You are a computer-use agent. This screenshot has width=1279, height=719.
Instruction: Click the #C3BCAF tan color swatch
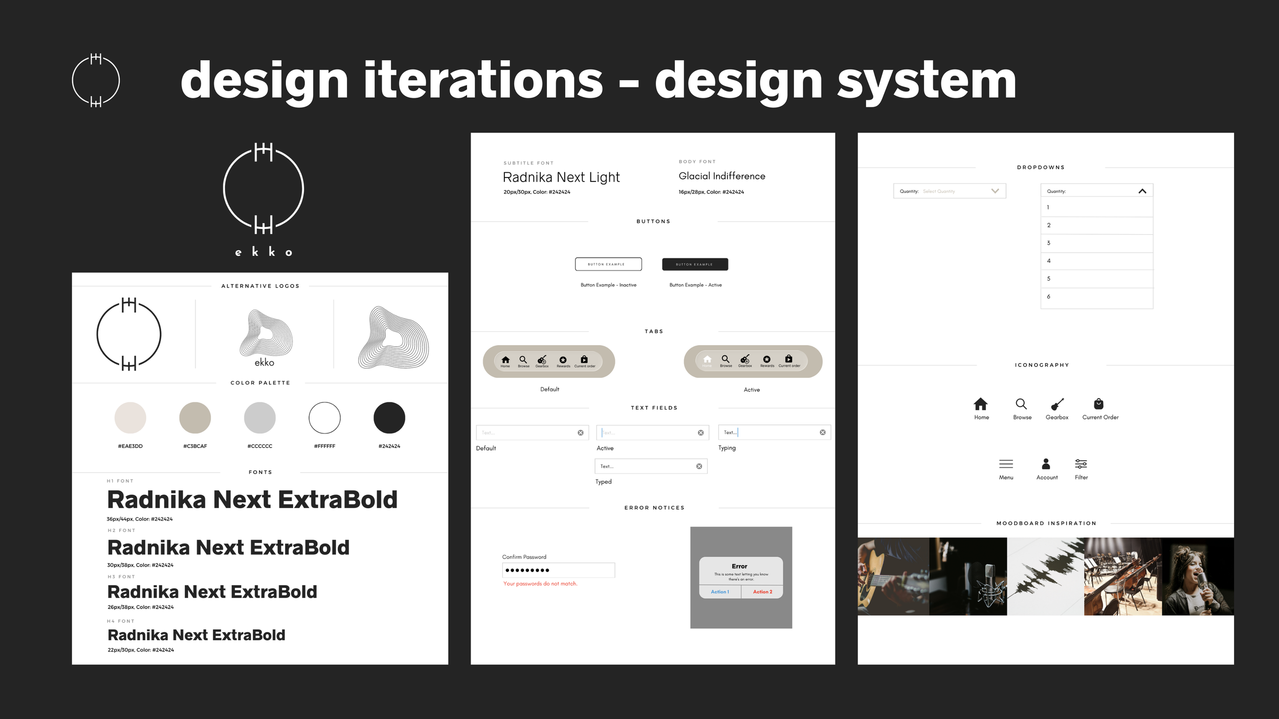point(195,418)
